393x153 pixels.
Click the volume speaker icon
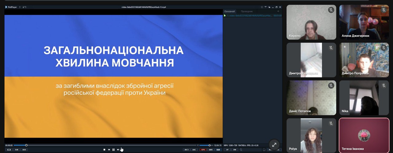(198, 145)
